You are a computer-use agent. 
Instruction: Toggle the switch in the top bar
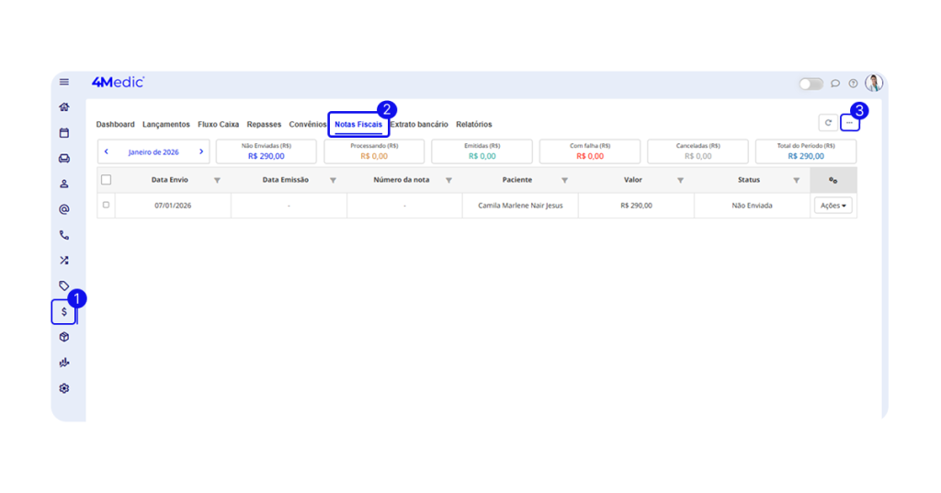811,84
